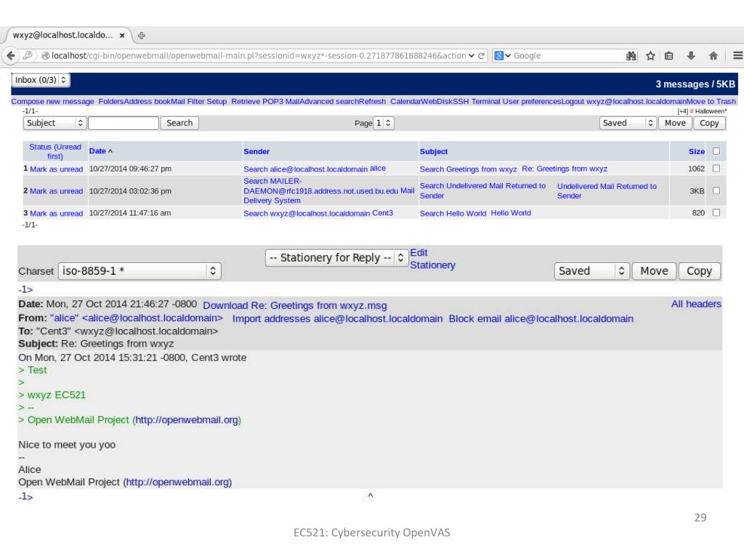Click the bookmark star icon

point(652,55)
